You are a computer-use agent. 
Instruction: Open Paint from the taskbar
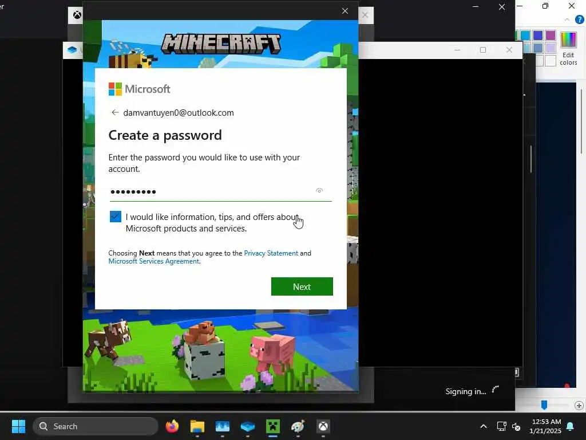click(298, 426)
